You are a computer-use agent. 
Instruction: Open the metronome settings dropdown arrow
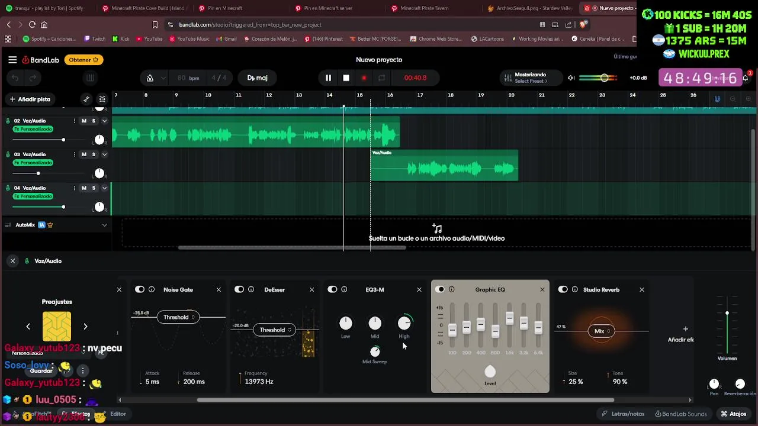163,78
